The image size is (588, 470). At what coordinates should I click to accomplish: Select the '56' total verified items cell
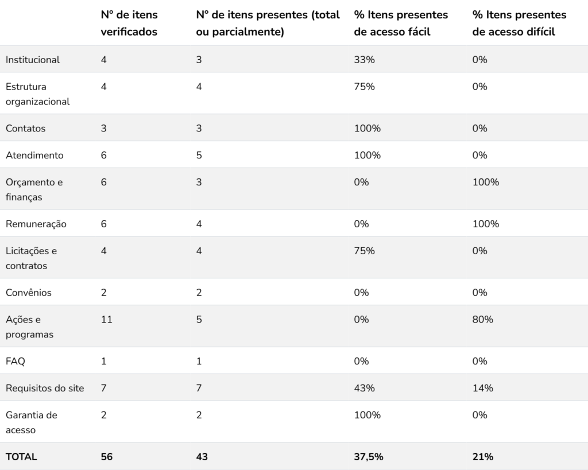pyautogui.click(x=107, y=457)
